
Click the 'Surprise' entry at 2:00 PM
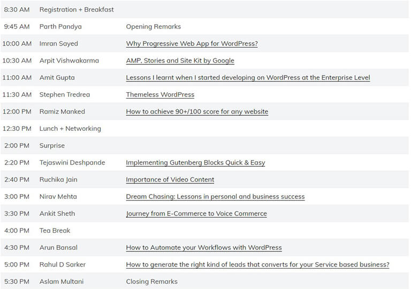tap(52, 145)
